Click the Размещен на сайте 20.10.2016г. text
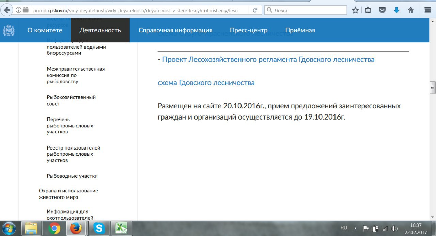Image resolution: width=436 pixels, height=236 pixels. (x=211, y=106)
